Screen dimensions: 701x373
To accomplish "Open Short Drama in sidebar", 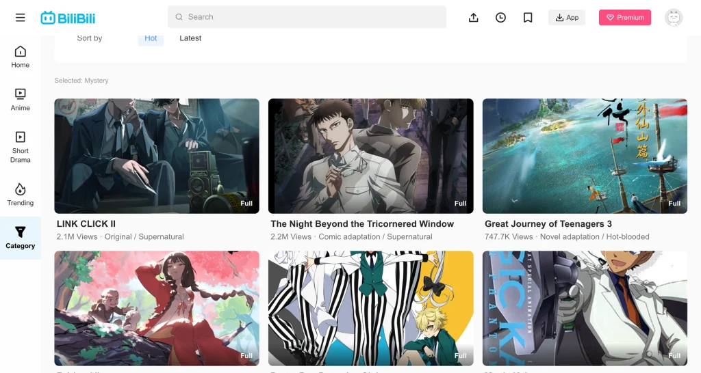I will [20, 148].
